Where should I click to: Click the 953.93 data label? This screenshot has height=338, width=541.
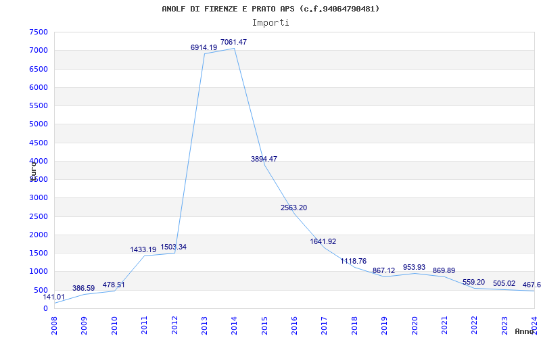[x=414, y=267]
